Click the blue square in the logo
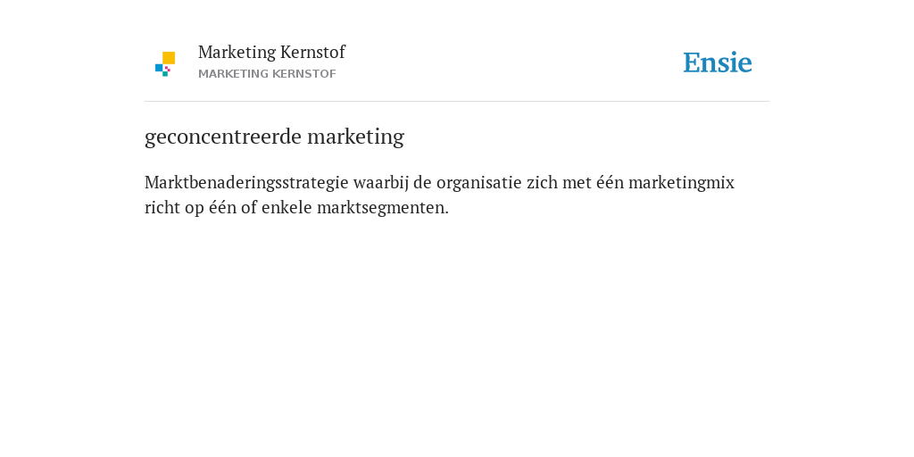Image resolution: width=914 pixels, height=457 pixels. (159, 68)
